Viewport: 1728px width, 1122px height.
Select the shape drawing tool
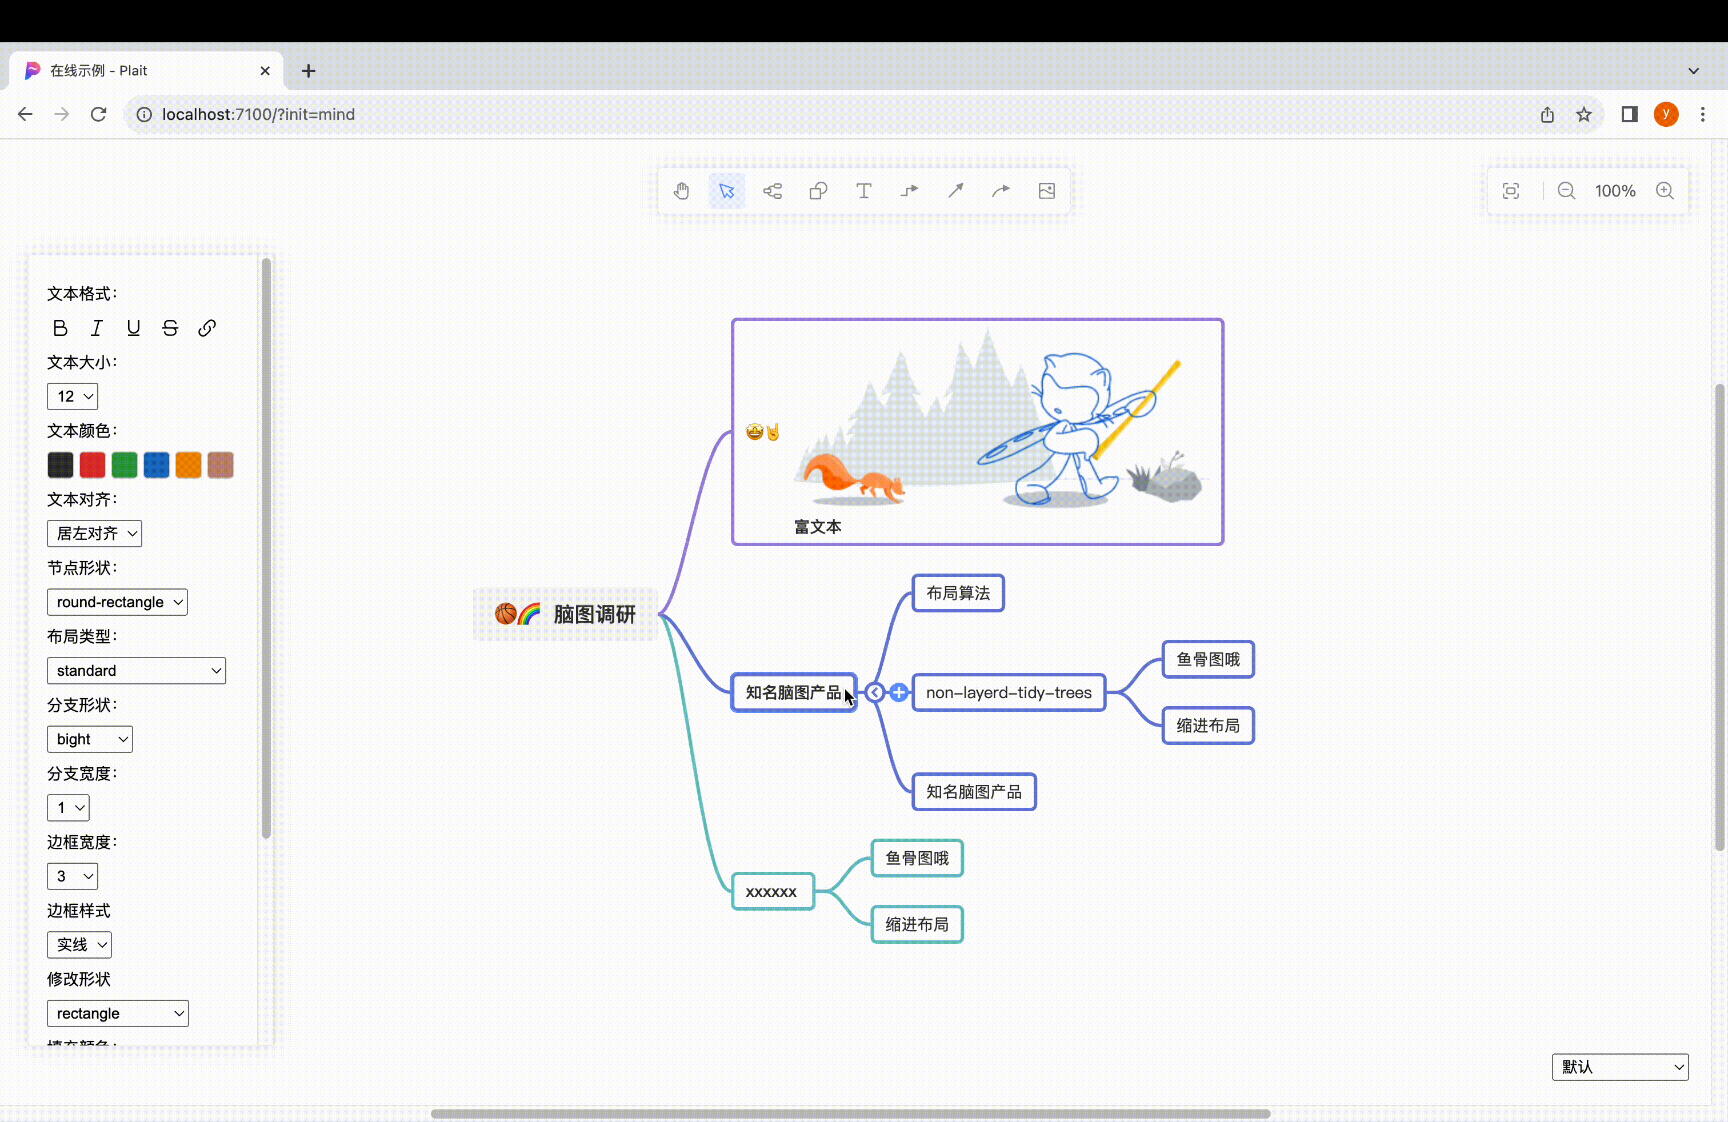[x=818, y=191]
